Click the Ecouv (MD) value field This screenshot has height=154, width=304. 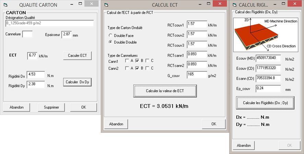[268, 58]
